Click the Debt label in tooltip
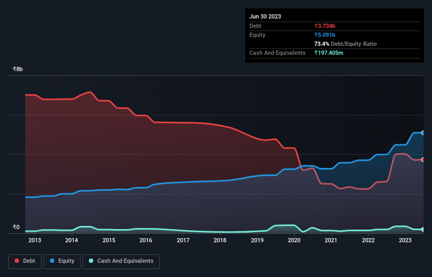Viewport: 432px width, 277px height. [255, 26]
